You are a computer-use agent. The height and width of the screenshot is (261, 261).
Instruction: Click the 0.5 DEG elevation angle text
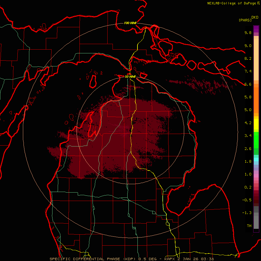pyautogui.click(x=148, y=259)
